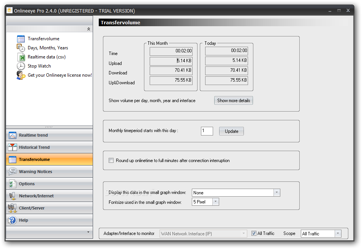
Task: Click the 'Scope' label
Action: tap(289, 233)
